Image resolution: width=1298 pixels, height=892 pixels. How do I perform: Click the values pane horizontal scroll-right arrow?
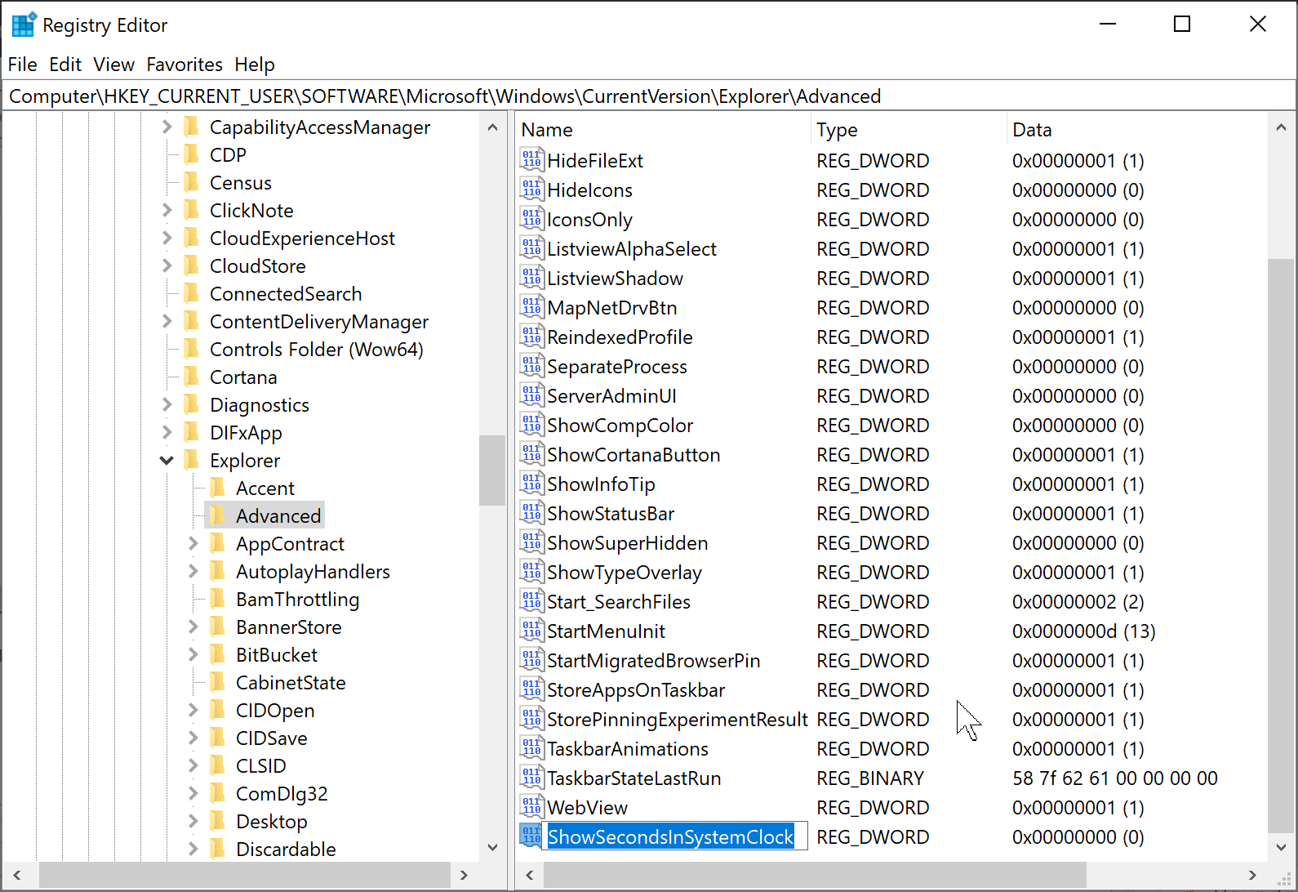[1253, 875]
